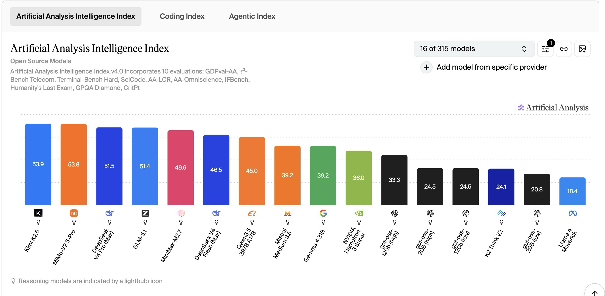Click the Kimi K2.6 blue bar 53.9

(x=38, y=164)
